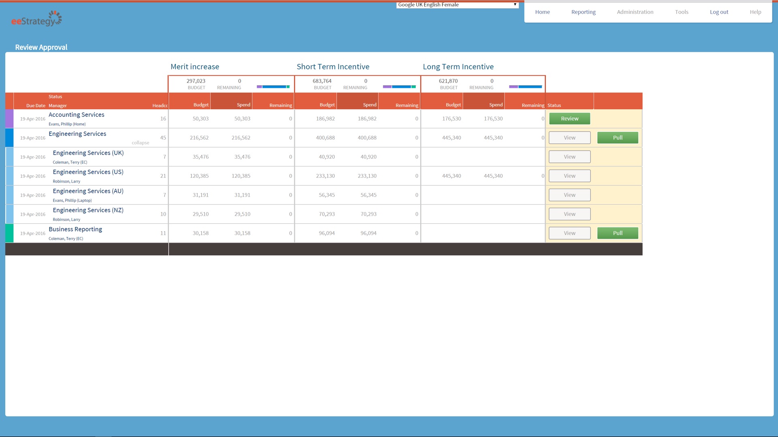The image size is (778, 437).
Task: Sort by Due Date column header
Action: (36, 106)
